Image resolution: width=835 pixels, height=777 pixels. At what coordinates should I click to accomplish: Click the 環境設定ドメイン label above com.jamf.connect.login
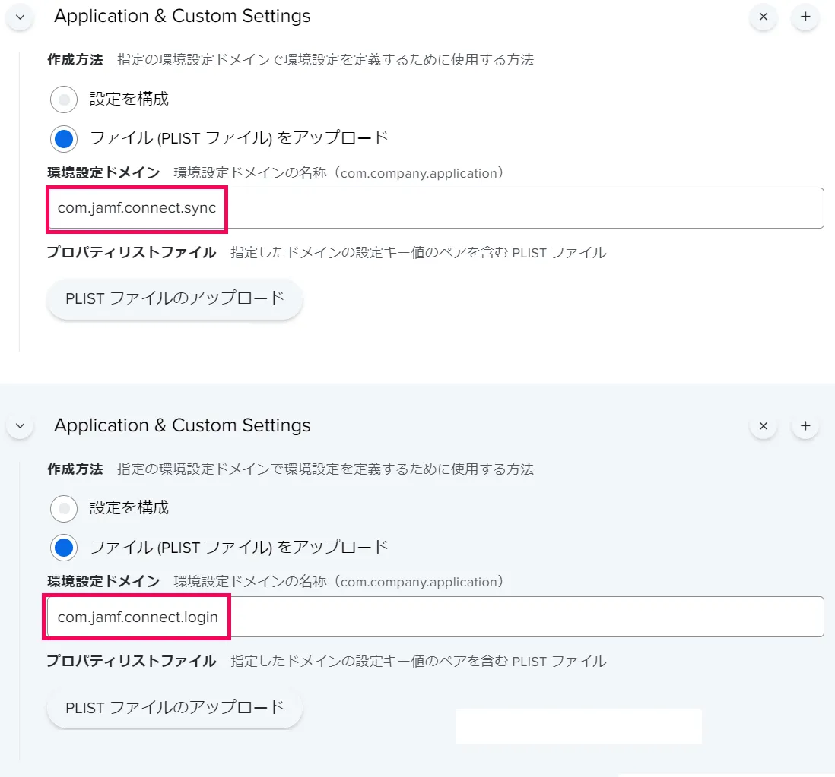pyautogui.click(x=103, y=582)
